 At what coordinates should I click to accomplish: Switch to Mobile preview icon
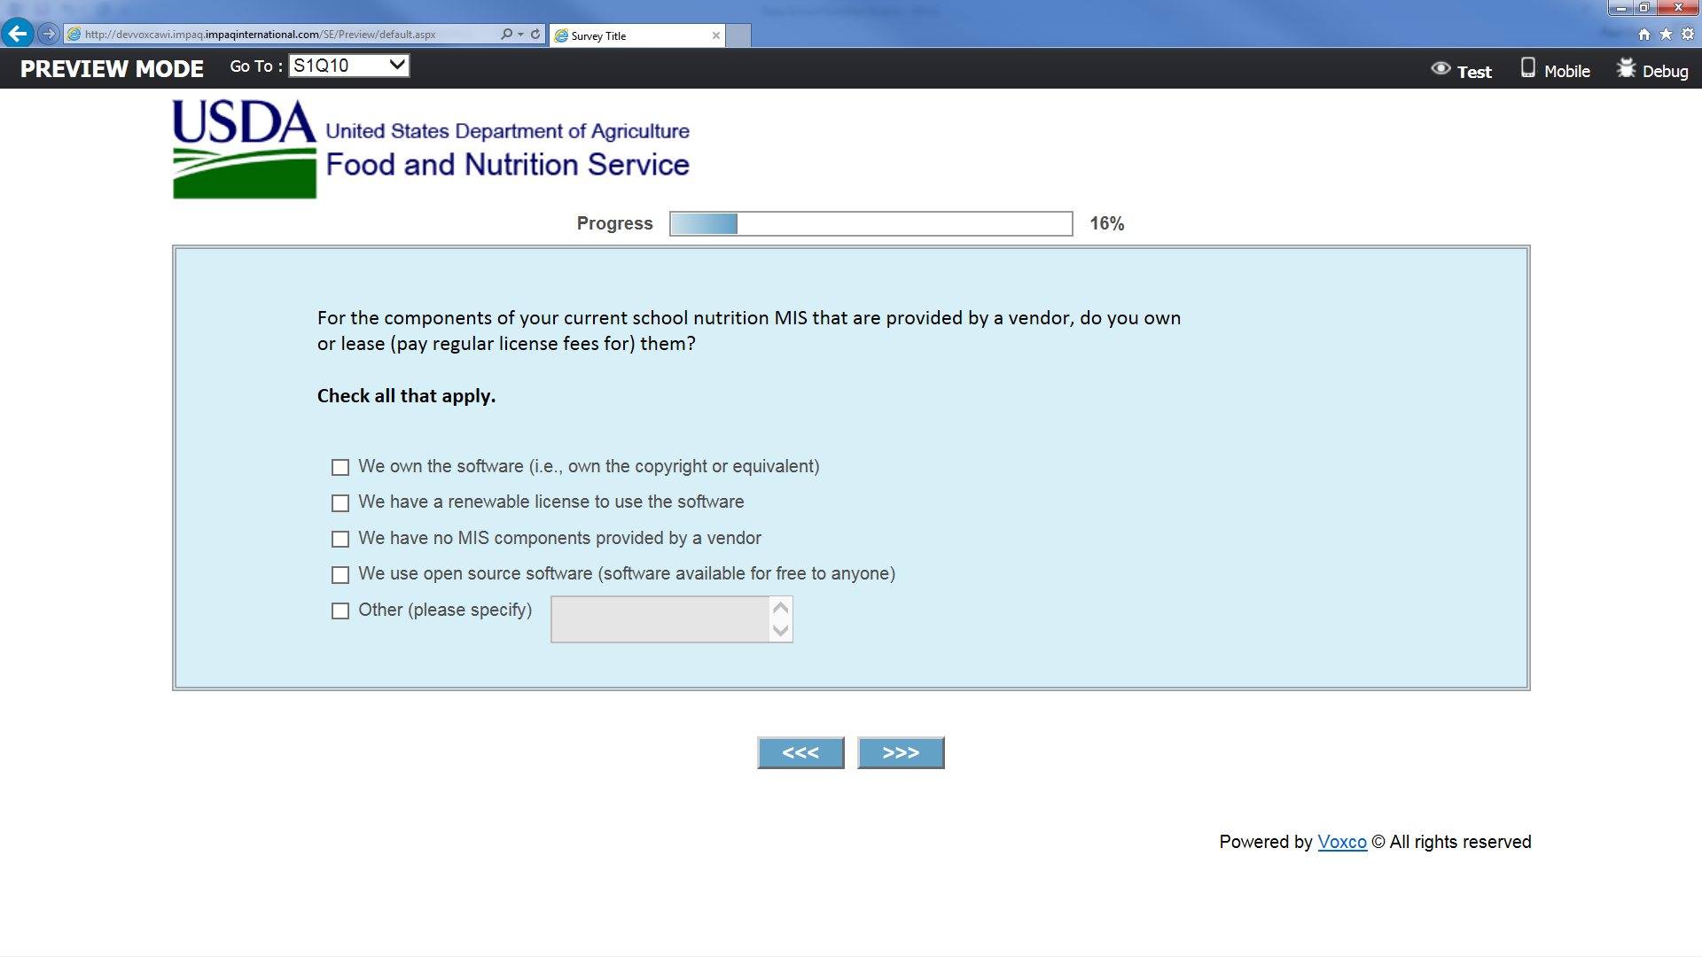[x=1527, y=68]
